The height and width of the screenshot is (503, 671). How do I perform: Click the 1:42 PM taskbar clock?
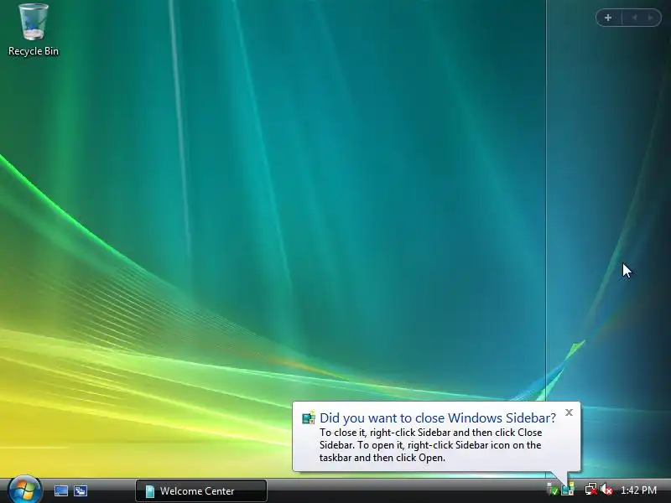pyautogui.click(x=638, y=490)
